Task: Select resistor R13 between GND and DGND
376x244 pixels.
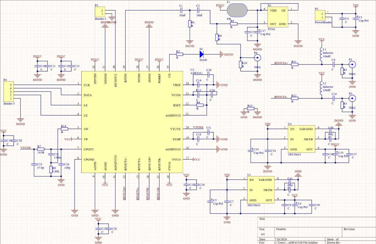Action: pos(251,108)
